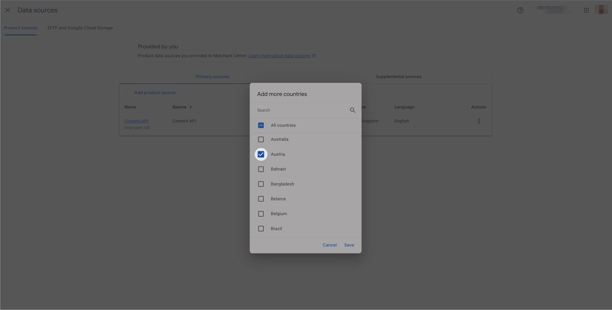Close the Data sources page with the X icon
Viewport: 612px width, 310px height.
point(8,10)
